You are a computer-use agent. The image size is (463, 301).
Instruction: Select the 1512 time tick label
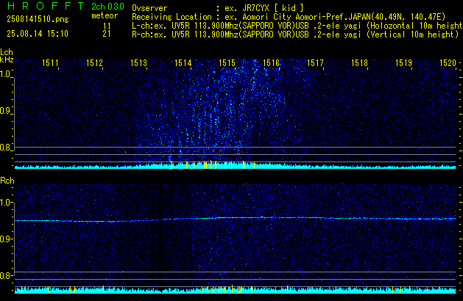pos(94,63)
